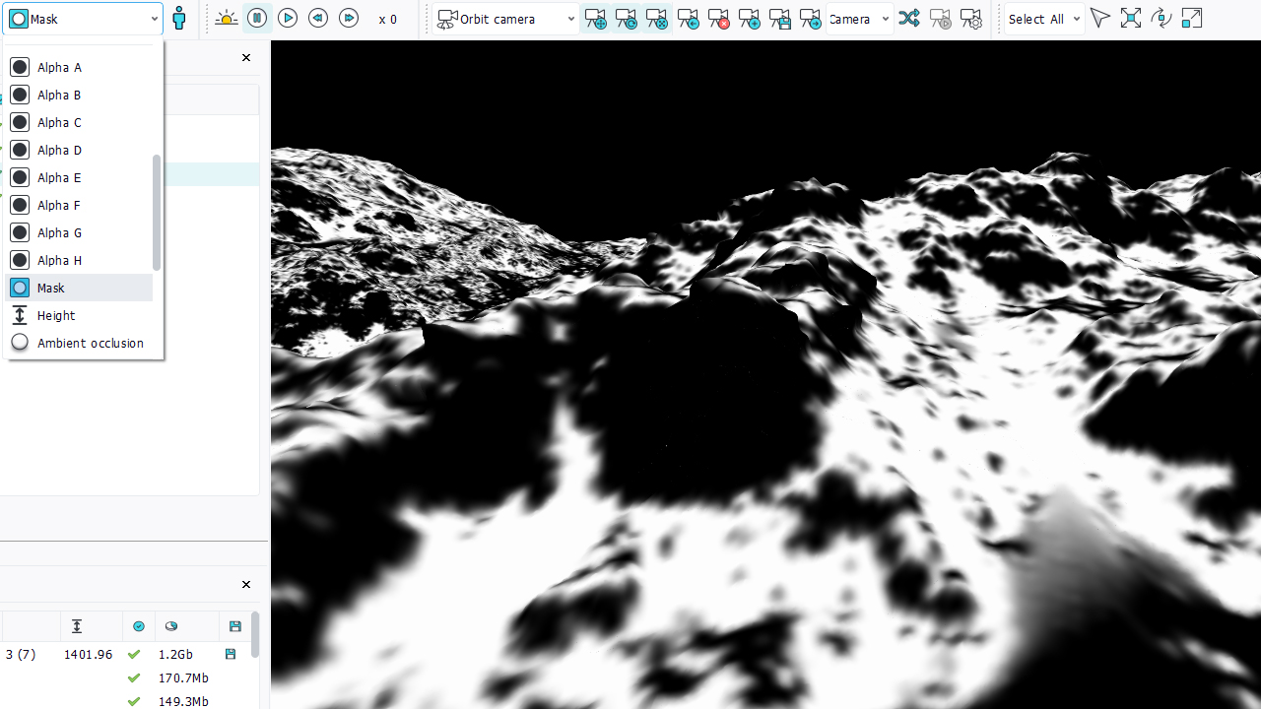Select Ambient occlusion in the list
Image resolution: width=1261 pixels, height=709 pixels.
coord(90,344)
